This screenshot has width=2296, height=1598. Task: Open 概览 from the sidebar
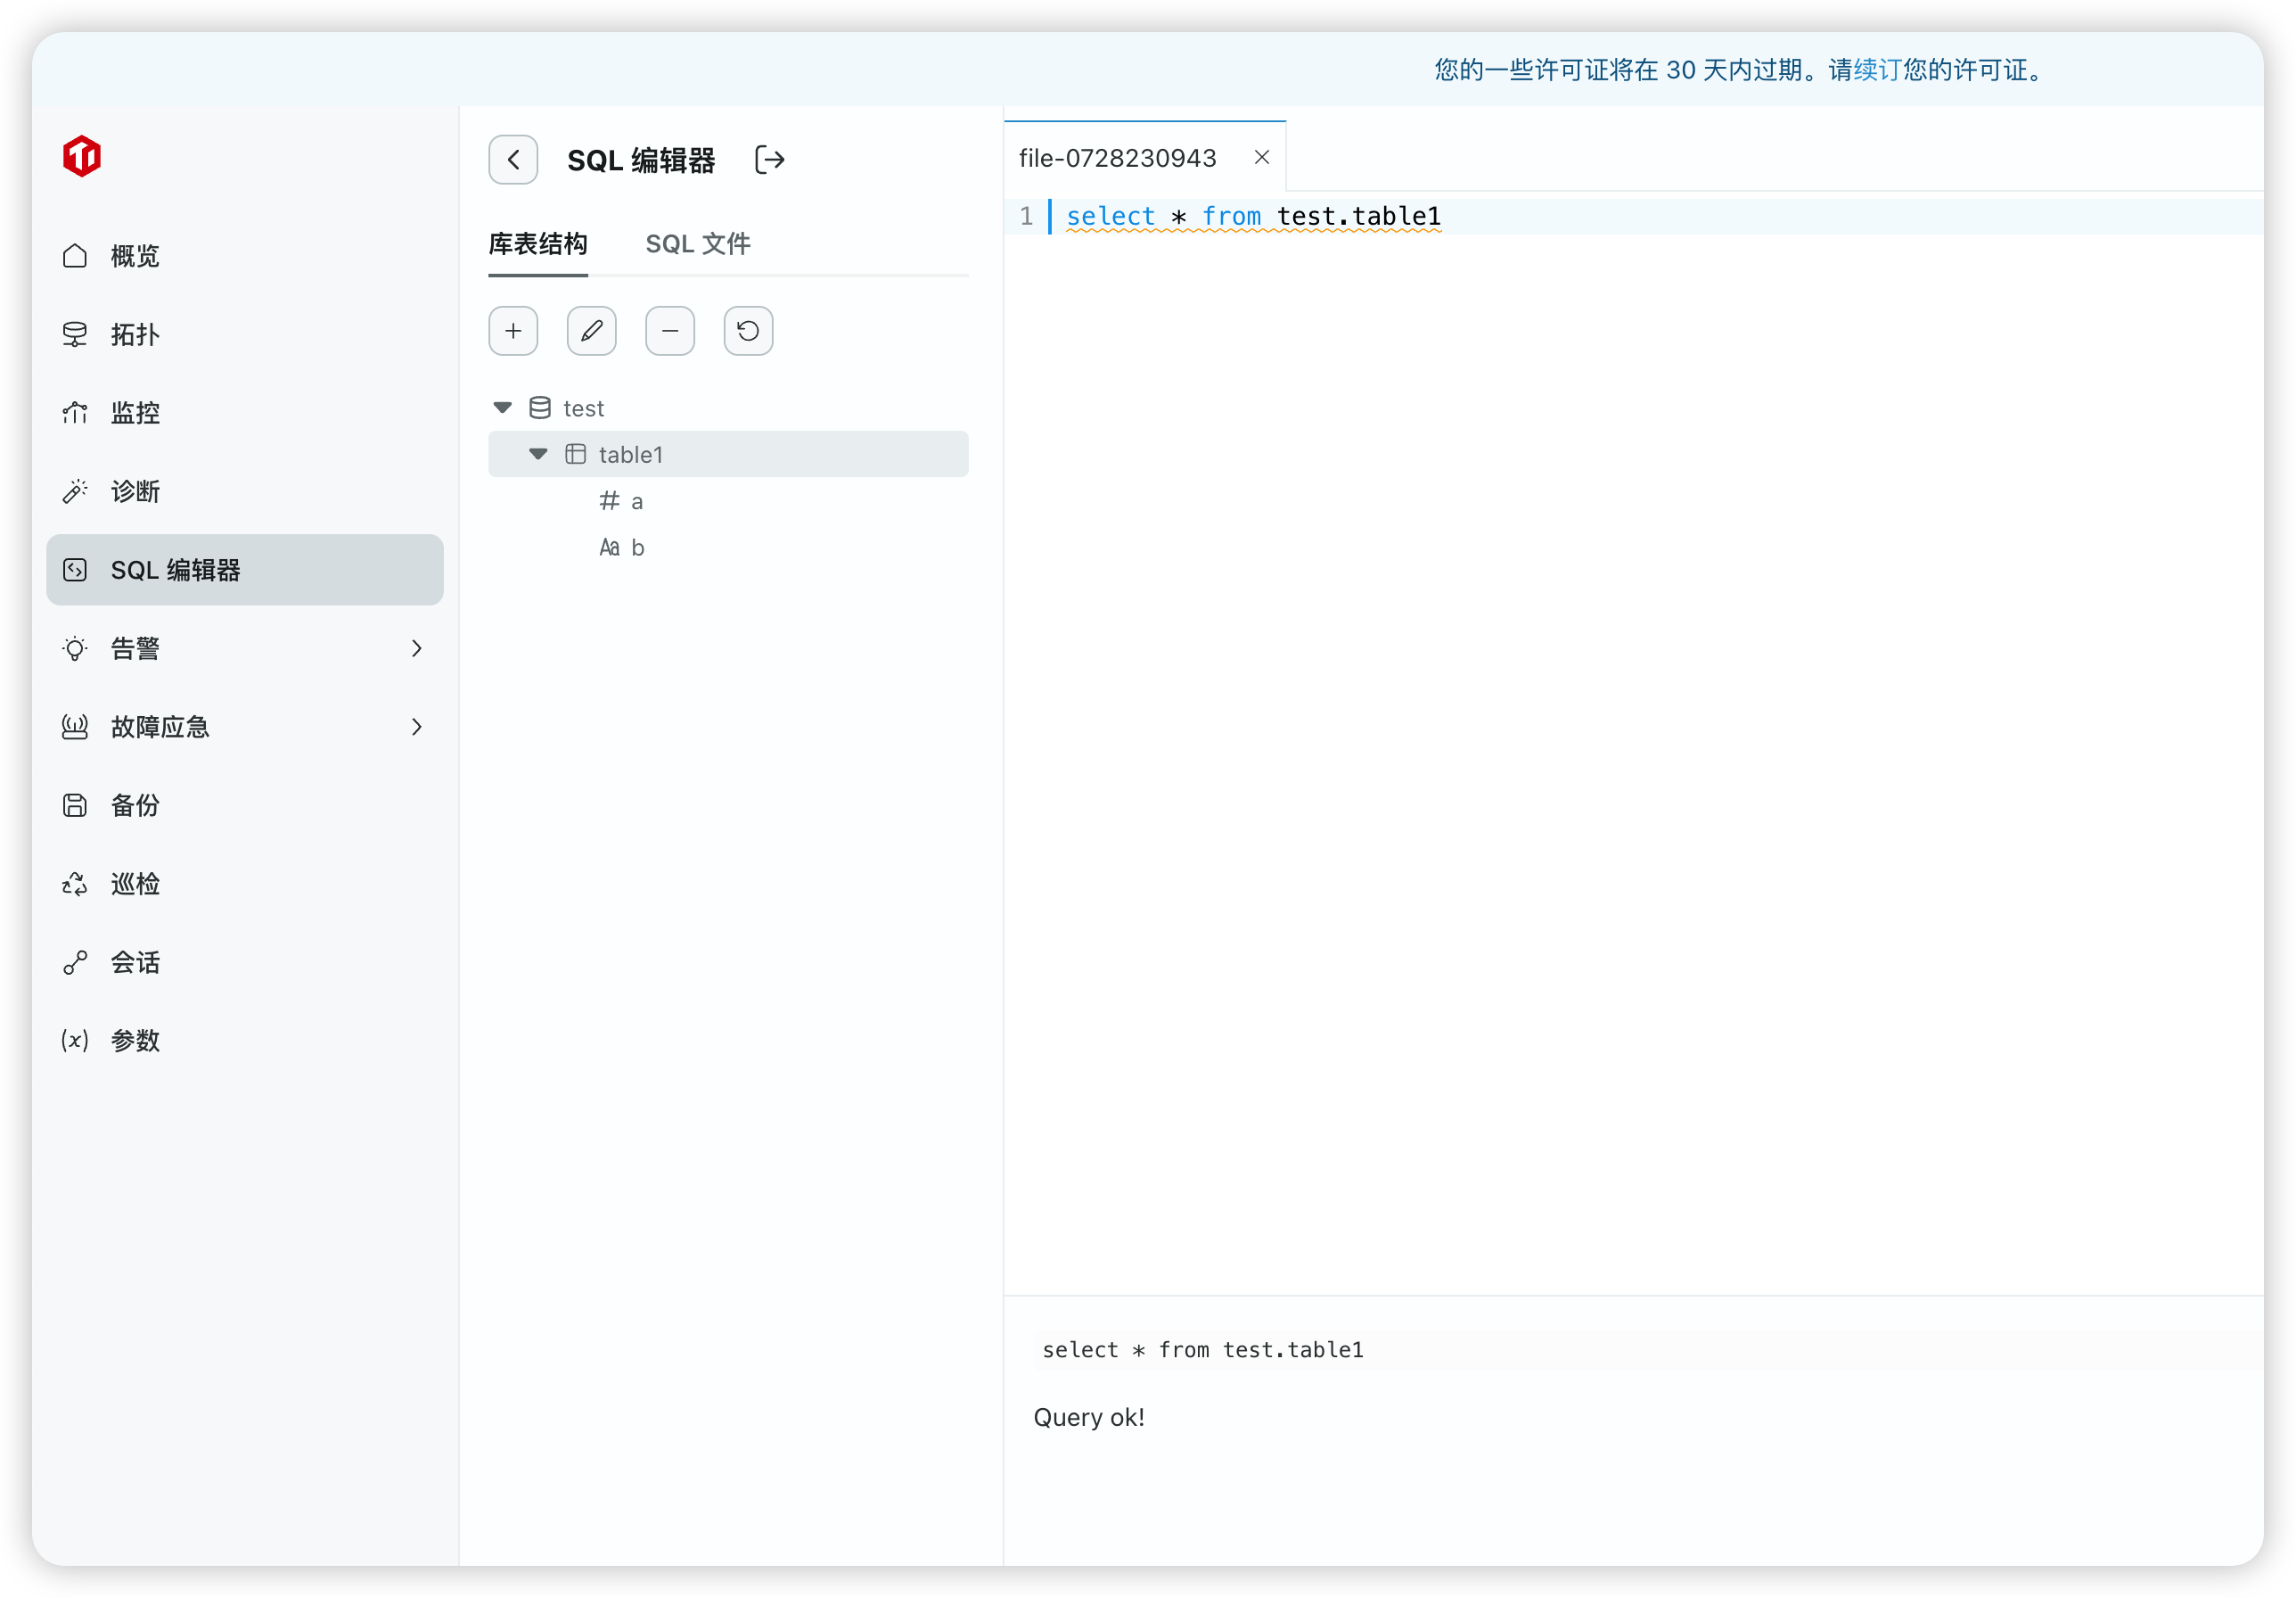tap(135, 256)
